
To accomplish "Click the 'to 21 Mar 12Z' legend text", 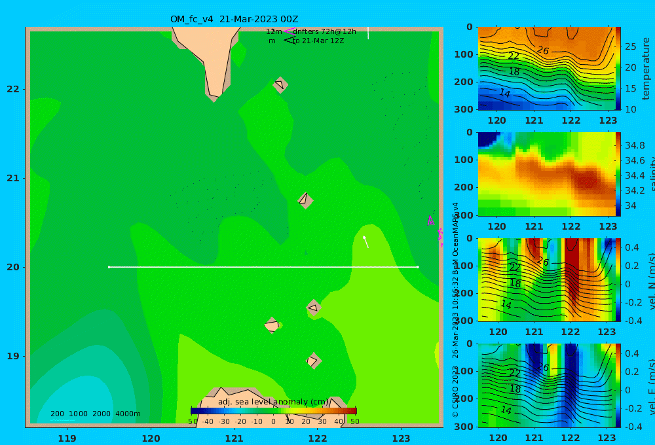I will pyautogui.click(x=318, y=41).
